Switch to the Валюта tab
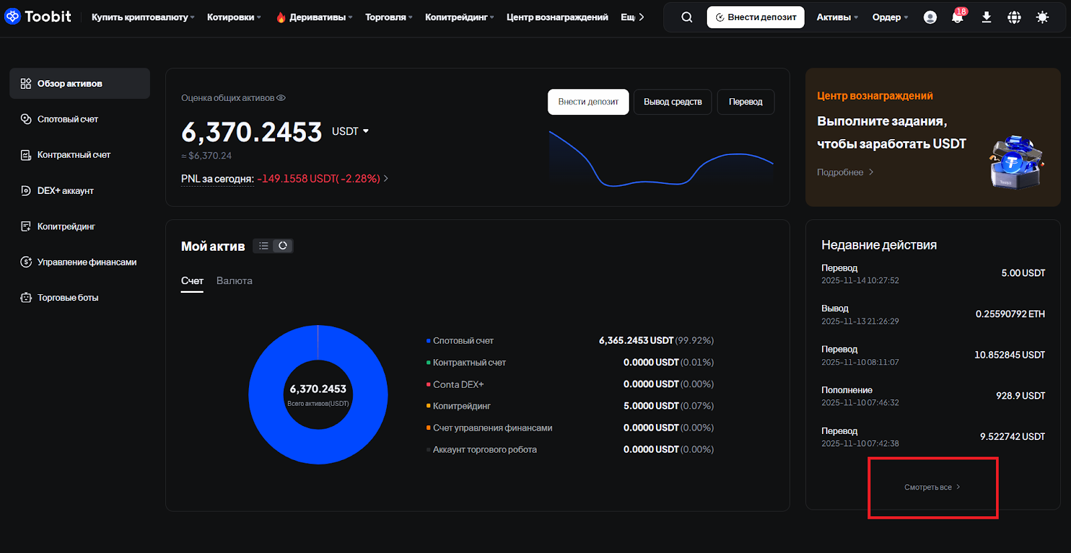 234,281
